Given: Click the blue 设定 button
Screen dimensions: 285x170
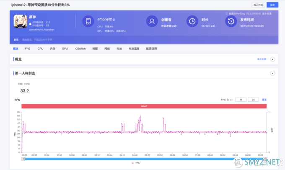Looking at the screenshot, I should click(272, 5).
